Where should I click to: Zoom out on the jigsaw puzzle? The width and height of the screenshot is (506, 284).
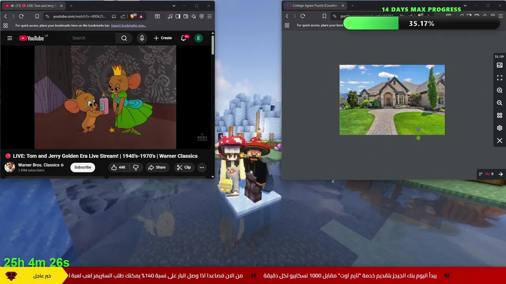(x=500, y=103)
